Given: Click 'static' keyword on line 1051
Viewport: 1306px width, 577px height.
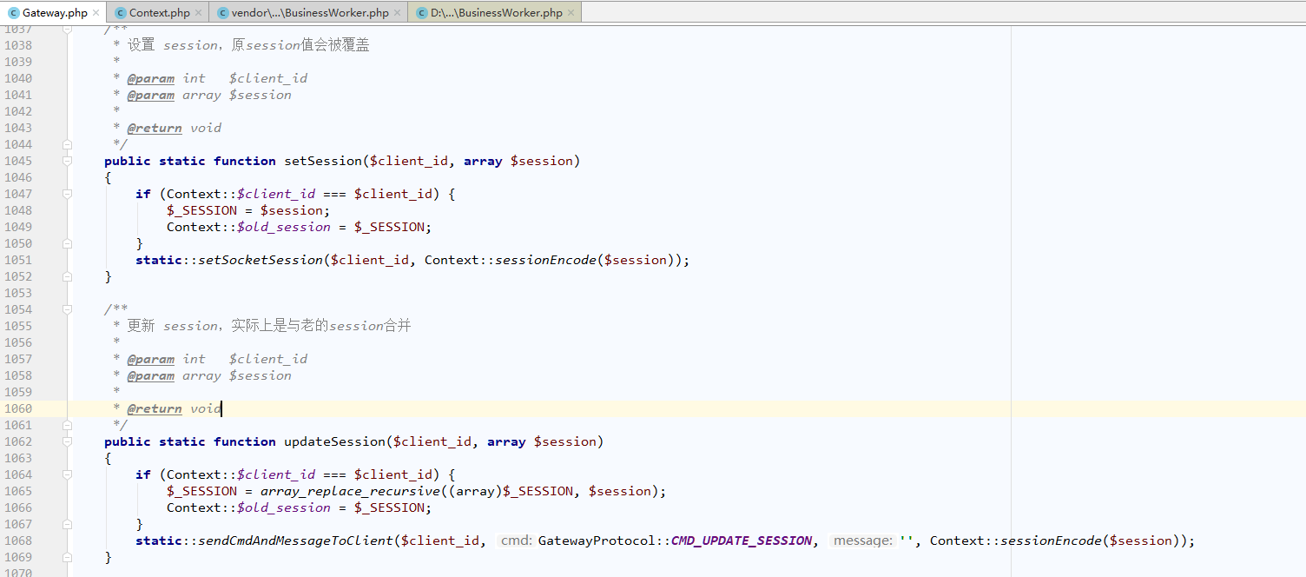Looking at the screenshot, I should (x=159, y=260).
